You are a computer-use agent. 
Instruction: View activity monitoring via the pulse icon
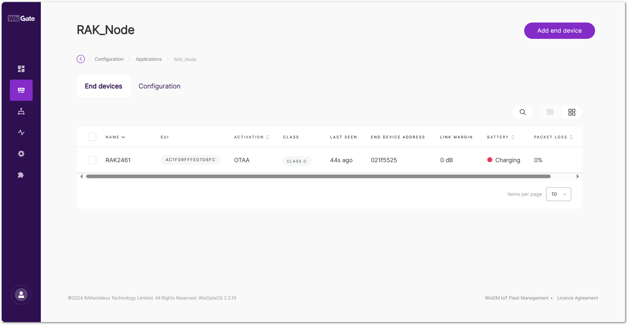(x=21, y=132)
